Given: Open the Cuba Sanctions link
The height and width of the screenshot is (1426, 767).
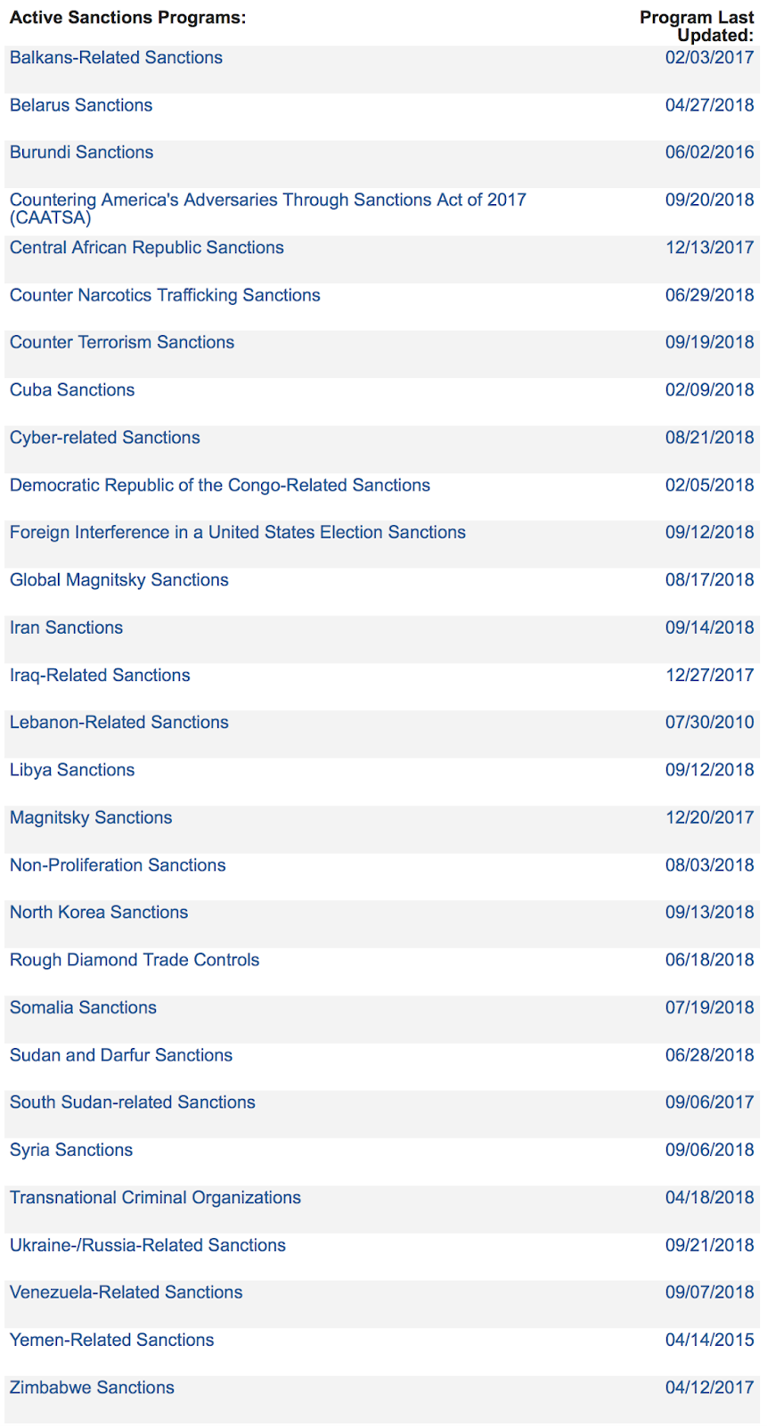Looking at the screenshot, I should click(x=72, y=389).
